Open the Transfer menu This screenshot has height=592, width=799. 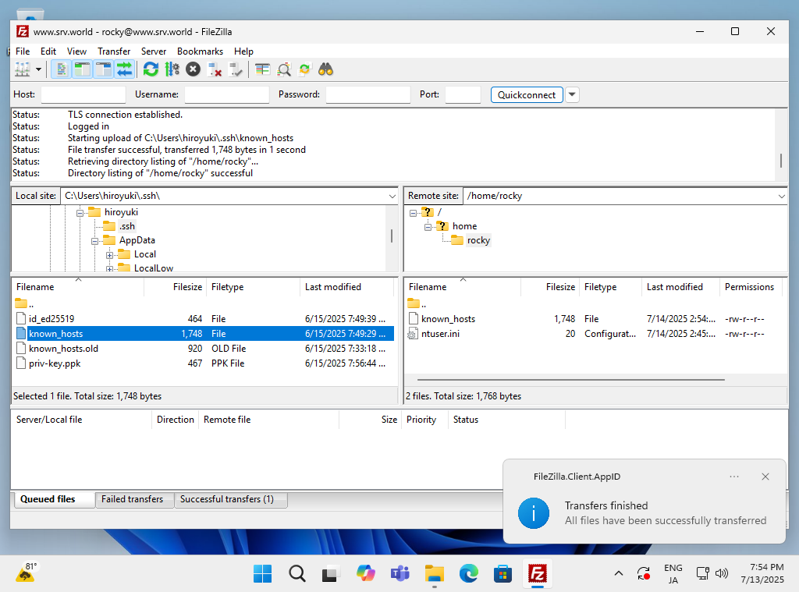click(x=114, y=51)
